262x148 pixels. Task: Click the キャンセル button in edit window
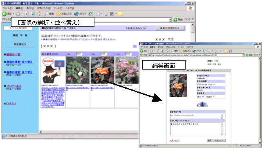219,141
